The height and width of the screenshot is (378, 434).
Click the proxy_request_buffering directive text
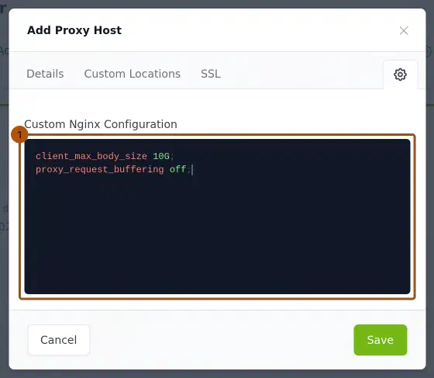(100, 169)
